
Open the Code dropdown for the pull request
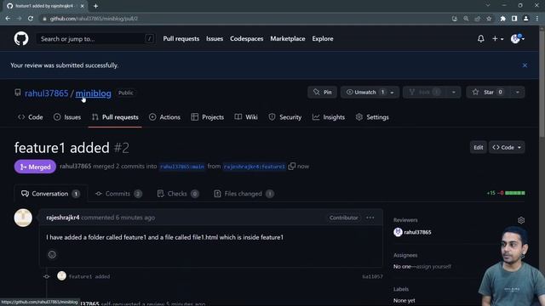[x=507, y=147]
